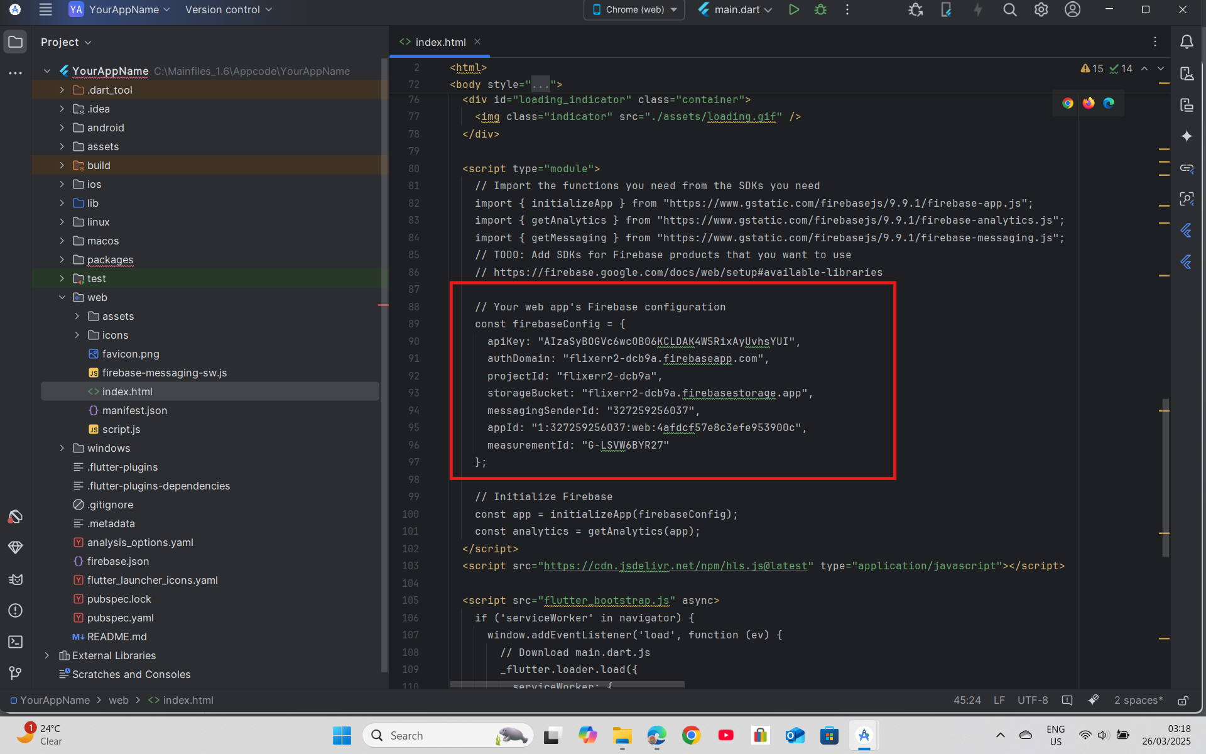Select README.md file
This screenshot has width=1206, height=754.
point(117,637)
